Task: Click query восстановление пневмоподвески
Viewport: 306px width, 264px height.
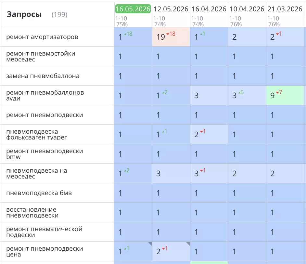Action: 32,212
